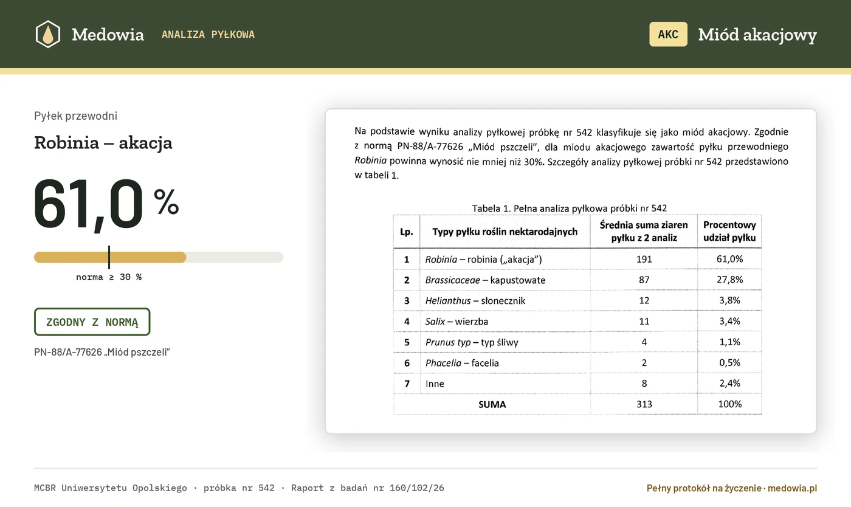Click the Robinia – robinia („akacja”) table row
The height and width of the screenshot is (507, 851).
(577, 259)
